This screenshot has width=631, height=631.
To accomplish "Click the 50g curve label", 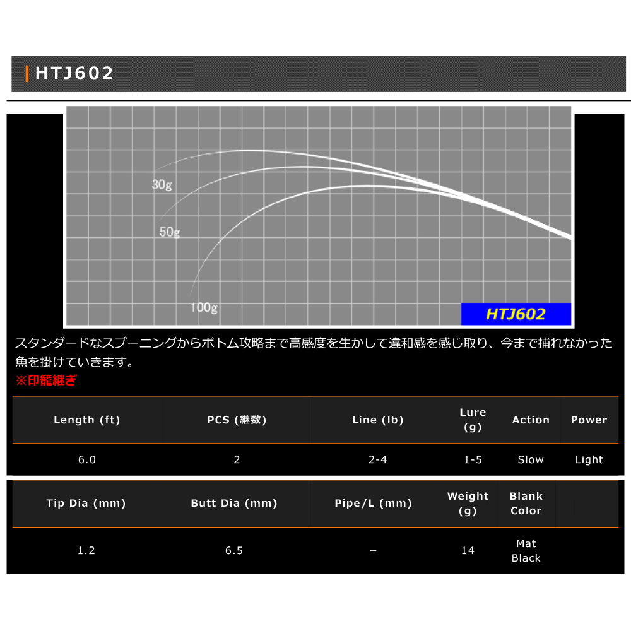I will tap(170, 232).
